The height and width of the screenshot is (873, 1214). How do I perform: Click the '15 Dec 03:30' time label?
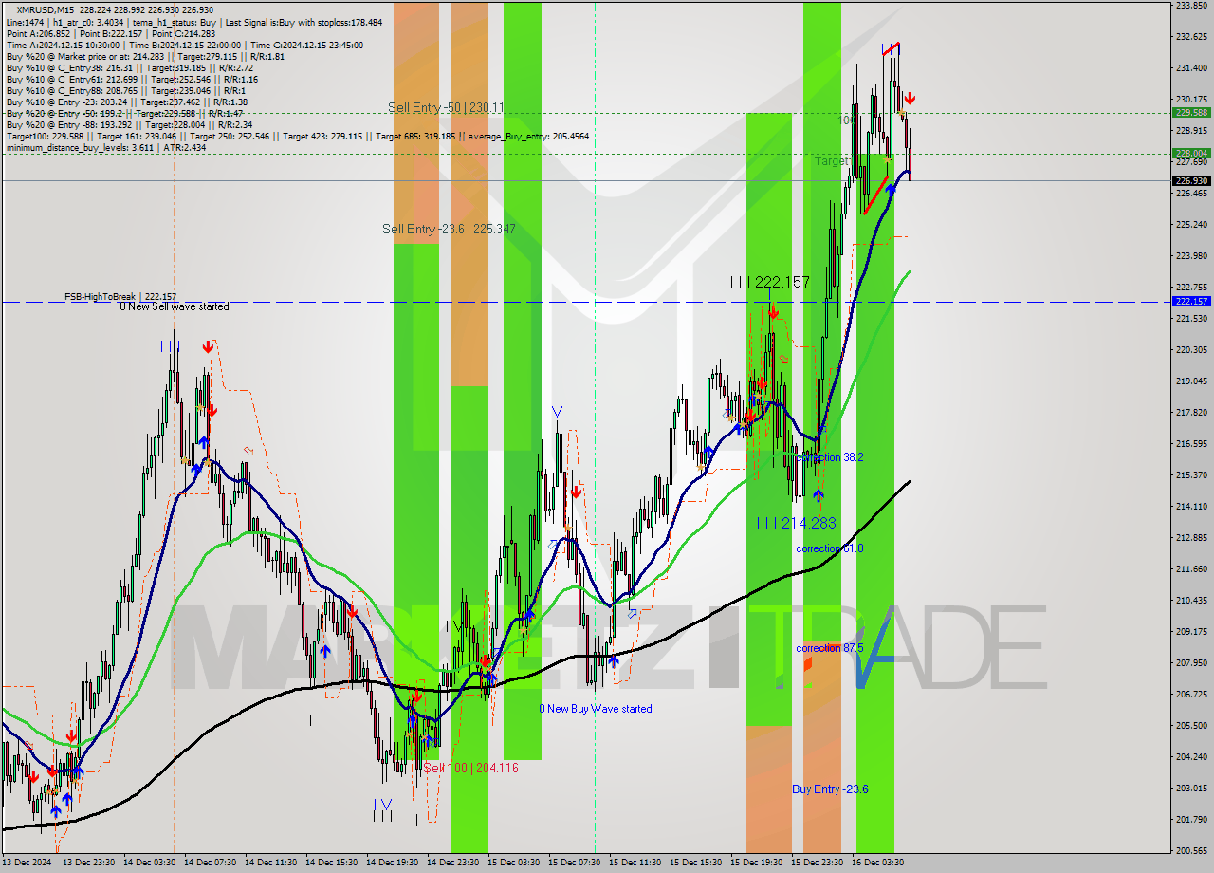[514, 863]
